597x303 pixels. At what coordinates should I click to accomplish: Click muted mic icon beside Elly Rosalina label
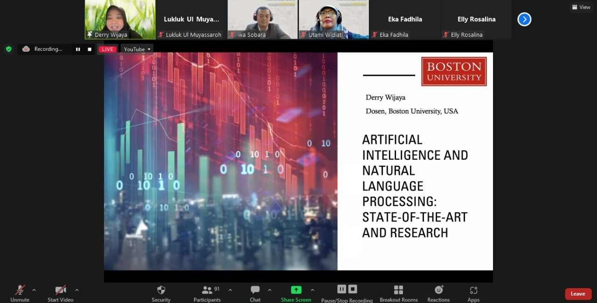pos(446,35)
